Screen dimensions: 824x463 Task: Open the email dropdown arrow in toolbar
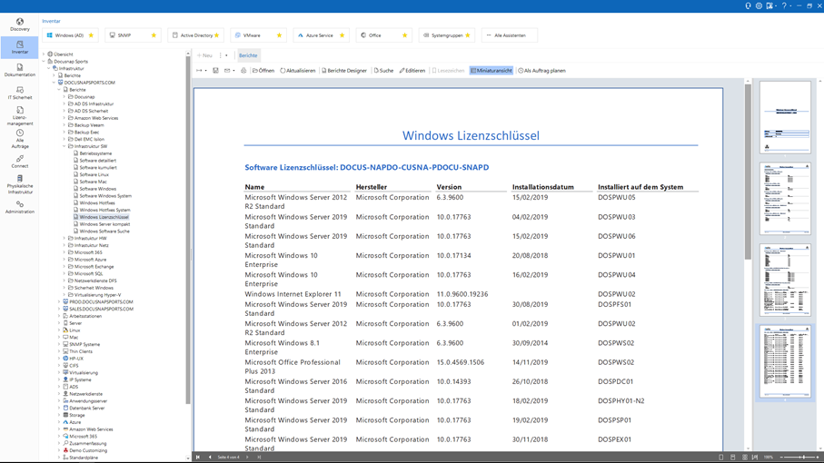(234, 71)
